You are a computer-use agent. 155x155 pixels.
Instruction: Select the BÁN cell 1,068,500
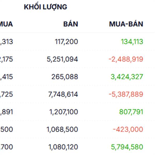click(62, 129)
